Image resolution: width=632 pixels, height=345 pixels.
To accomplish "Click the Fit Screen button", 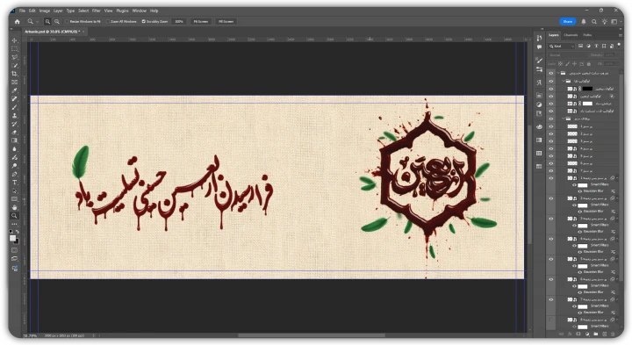I will [201, 21].
